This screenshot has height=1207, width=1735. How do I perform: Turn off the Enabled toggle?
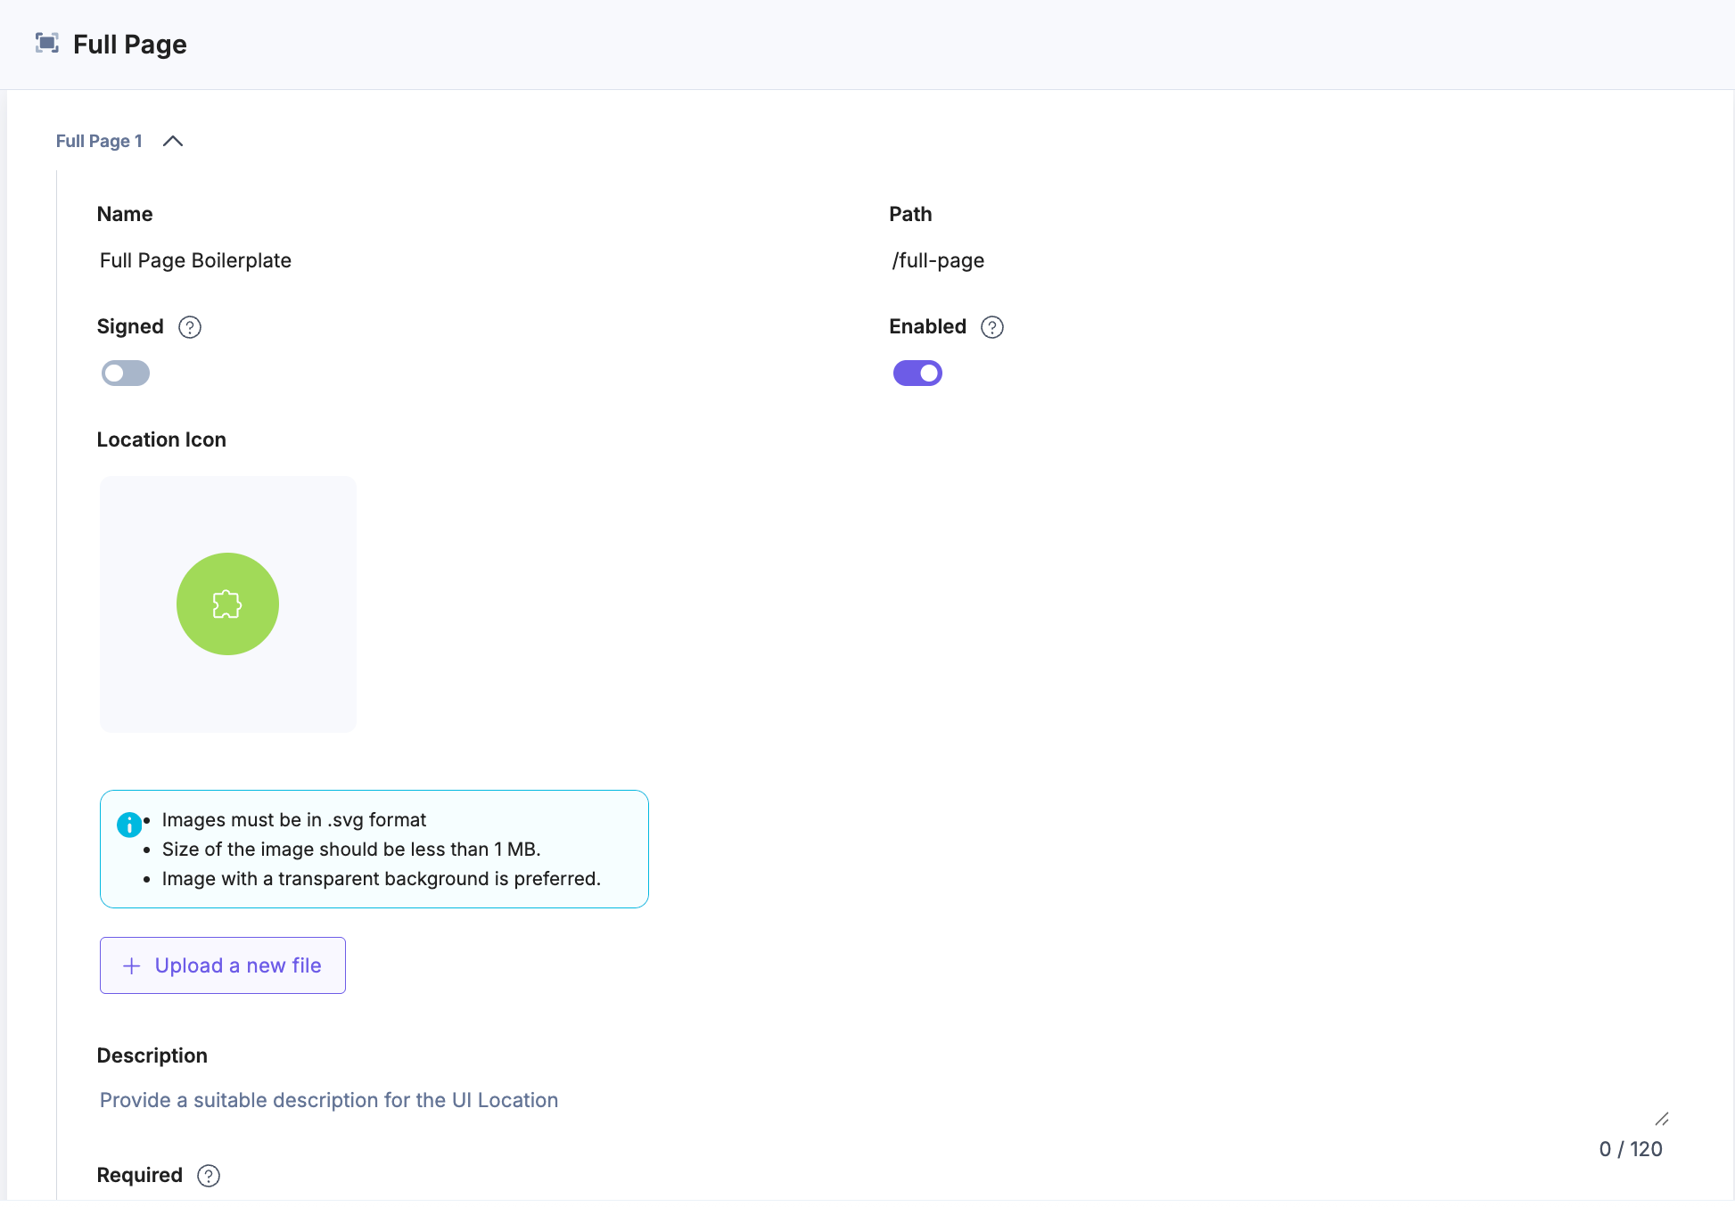pos(917,374)
